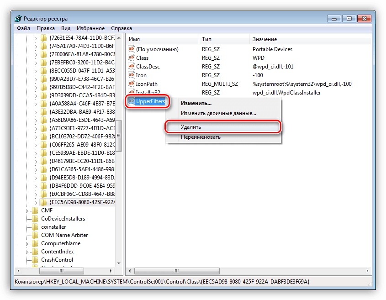Choose Удалить from the context menu
Image resolution: width=386 pixels, height=300 pixels.
[190, 127]
